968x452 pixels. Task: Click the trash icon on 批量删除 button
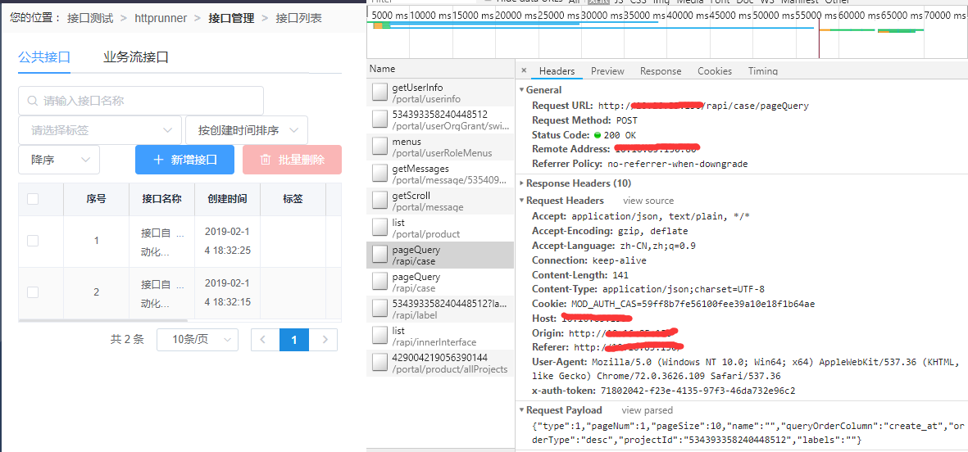point(266,160)
